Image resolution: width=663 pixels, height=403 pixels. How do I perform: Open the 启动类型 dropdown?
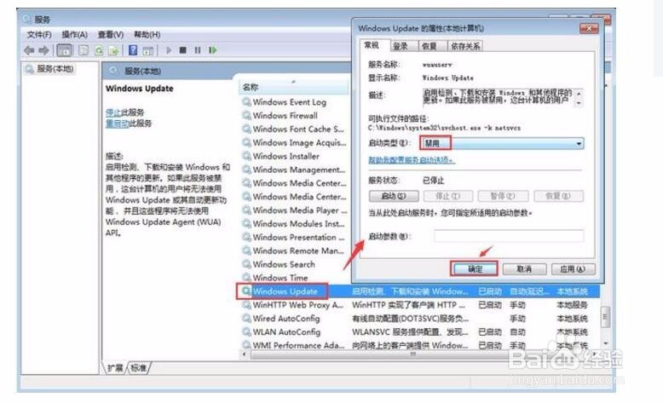502,143
